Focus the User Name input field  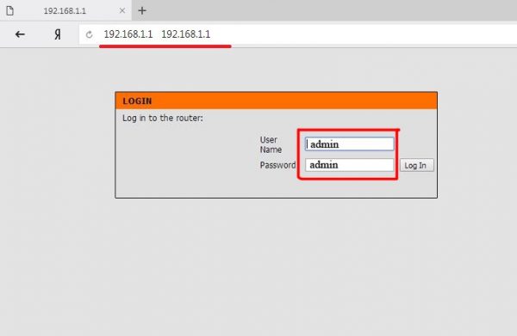pos(349,144)
